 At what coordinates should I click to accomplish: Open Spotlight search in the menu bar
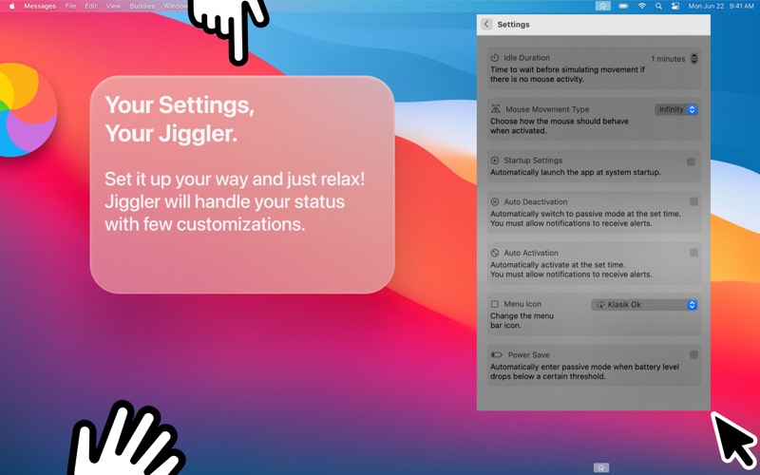pos(658,7)
